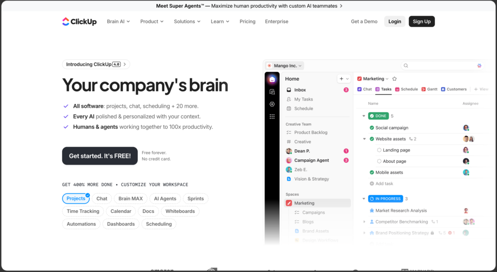Click the Login button

coord(395,21)
